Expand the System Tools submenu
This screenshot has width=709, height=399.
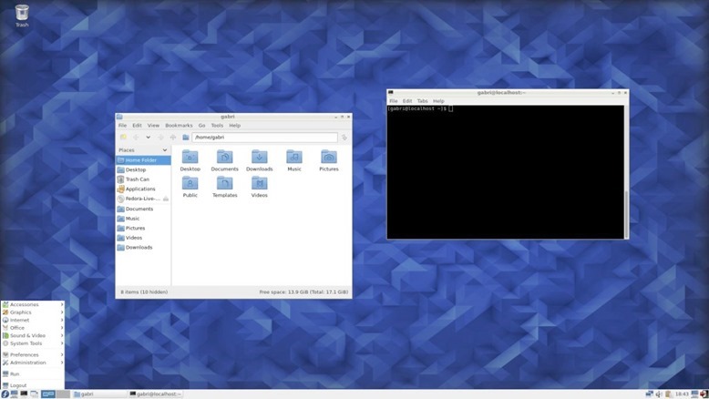tap(33, 343)
